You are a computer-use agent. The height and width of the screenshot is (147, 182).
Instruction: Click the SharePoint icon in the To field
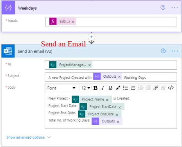53,65
